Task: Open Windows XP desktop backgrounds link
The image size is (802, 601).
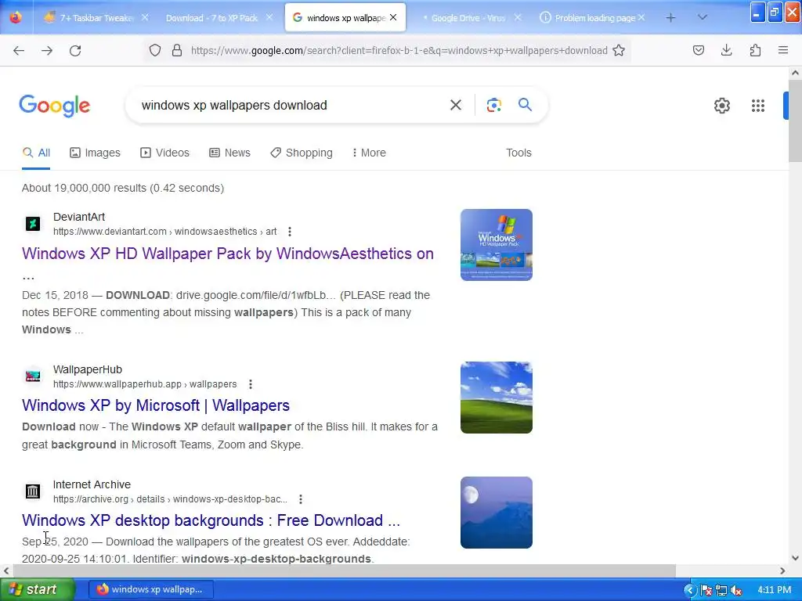Action: [x=211, y=520]
